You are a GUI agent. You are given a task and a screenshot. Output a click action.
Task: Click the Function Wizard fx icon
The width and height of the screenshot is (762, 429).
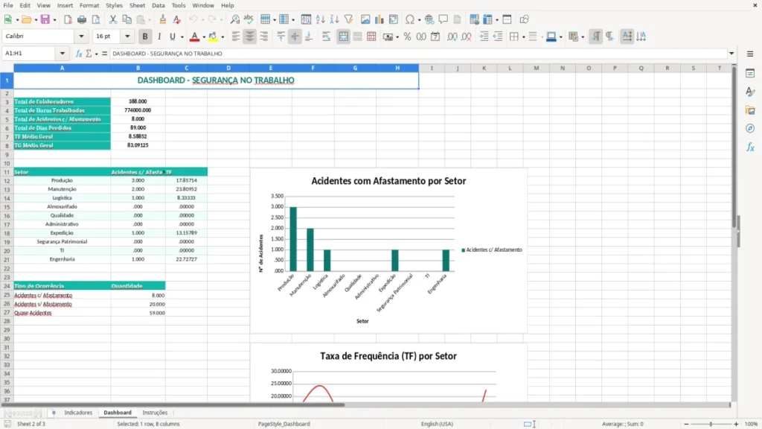point(79,54)
